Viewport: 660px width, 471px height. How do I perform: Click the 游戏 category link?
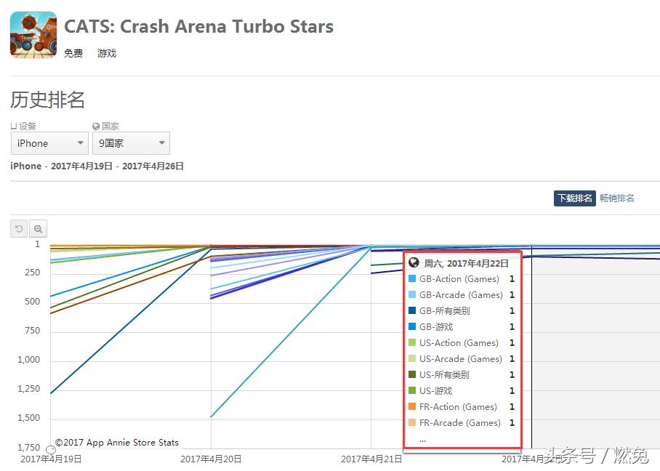pos(107,53)
